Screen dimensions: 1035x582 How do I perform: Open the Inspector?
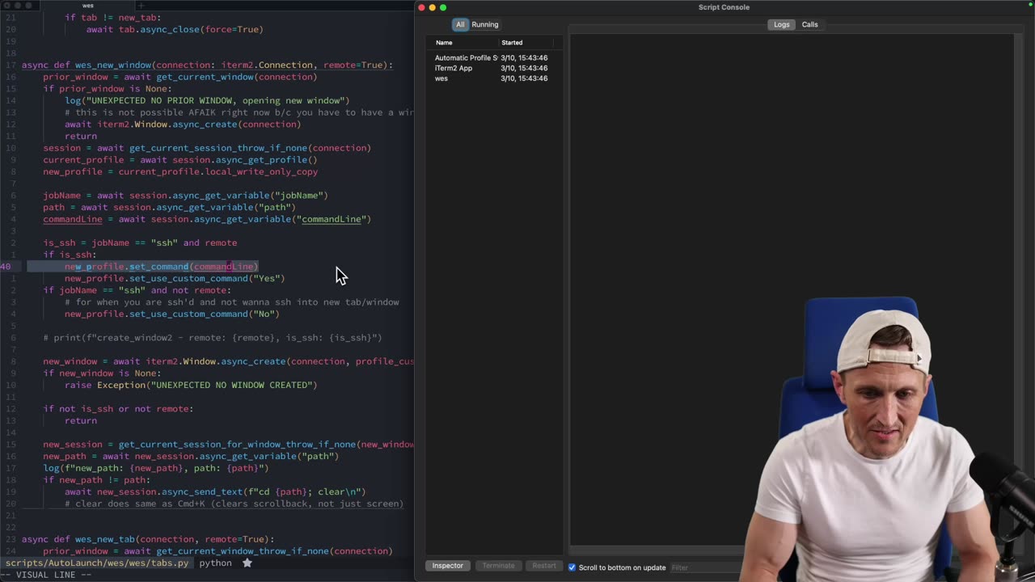(447, 566)
